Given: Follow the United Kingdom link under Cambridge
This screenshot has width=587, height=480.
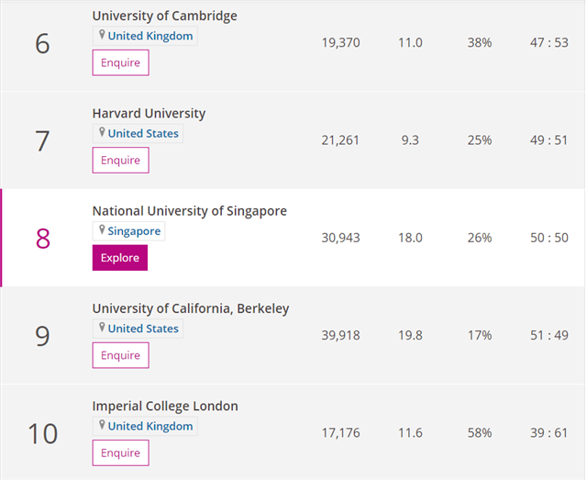Looking at the screenshot, I should pos(150,36).
